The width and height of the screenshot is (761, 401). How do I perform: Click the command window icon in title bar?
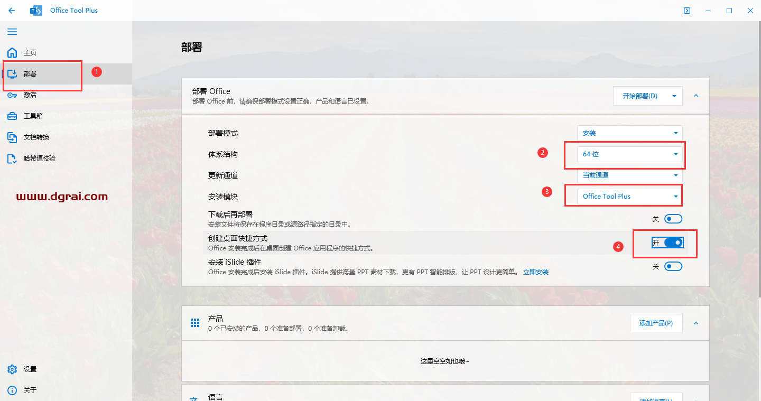pyautogui.click(x=686, y=11)
